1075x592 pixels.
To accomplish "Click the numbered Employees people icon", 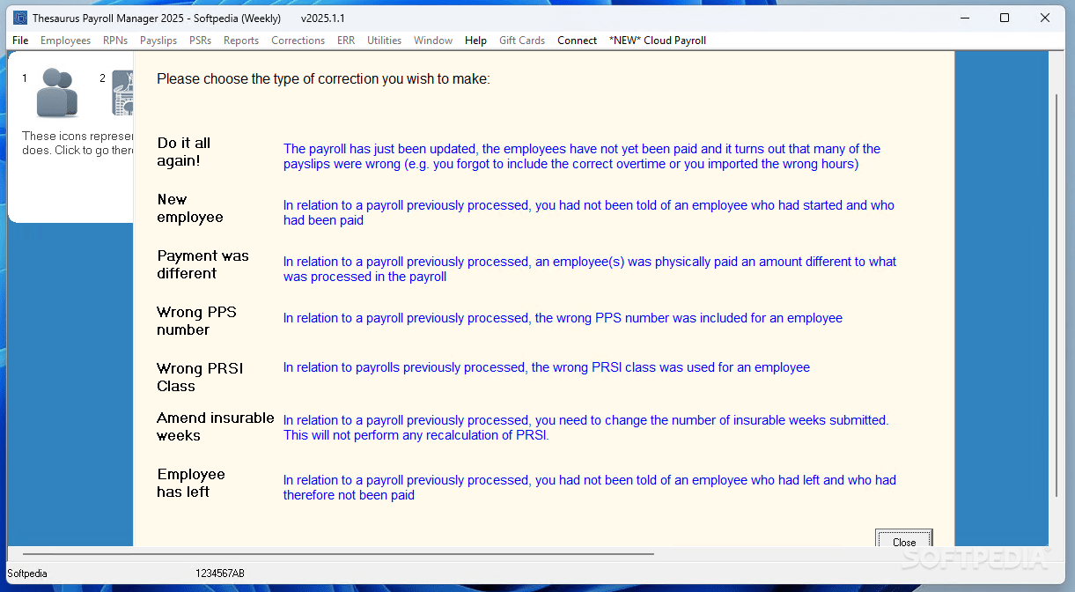I will point(55,92).
